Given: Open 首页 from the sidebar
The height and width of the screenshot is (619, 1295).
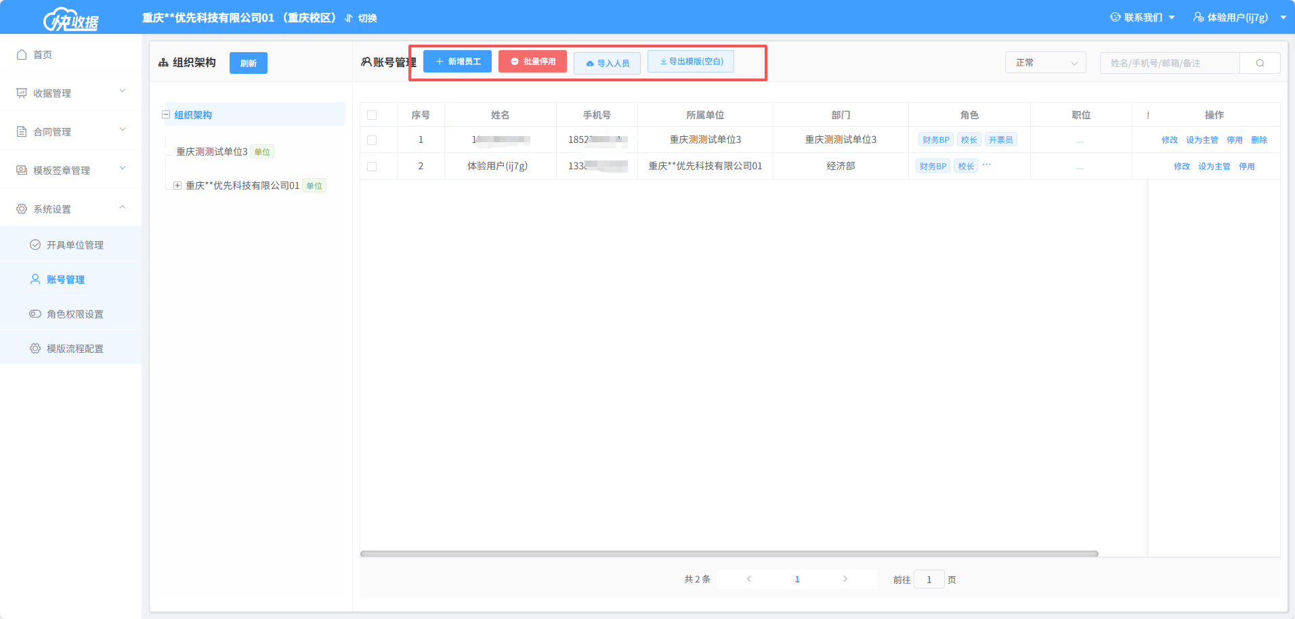Looking at the screenshot, I should click(43, 55).
